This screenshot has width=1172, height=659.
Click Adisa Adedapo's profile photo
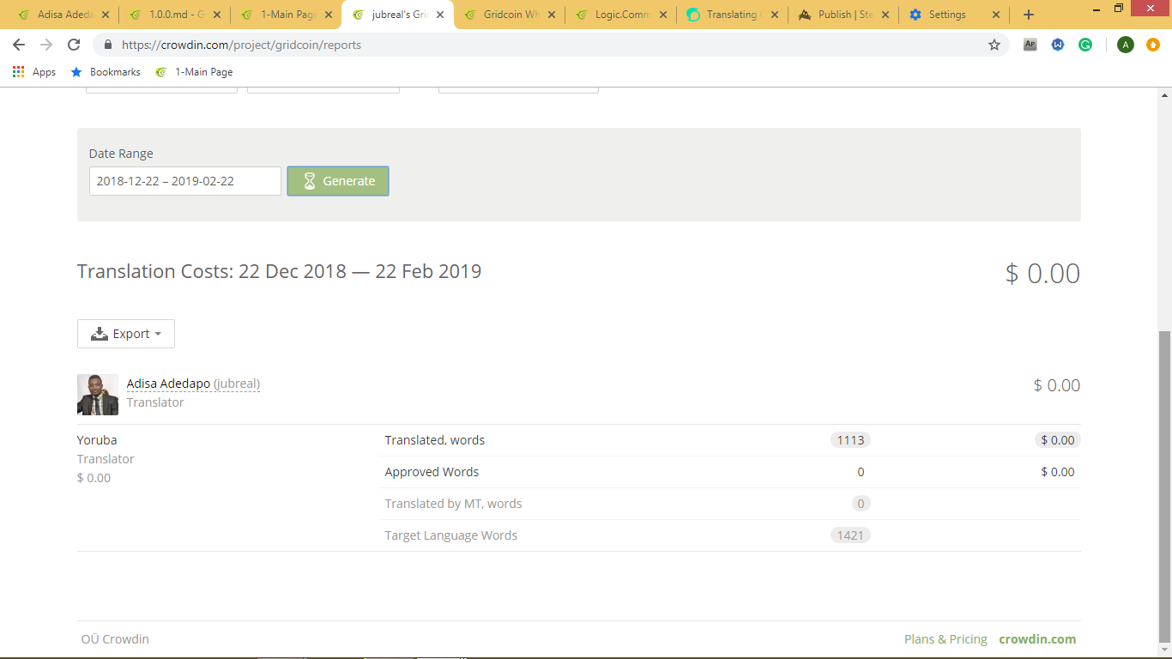coord(98,395)
